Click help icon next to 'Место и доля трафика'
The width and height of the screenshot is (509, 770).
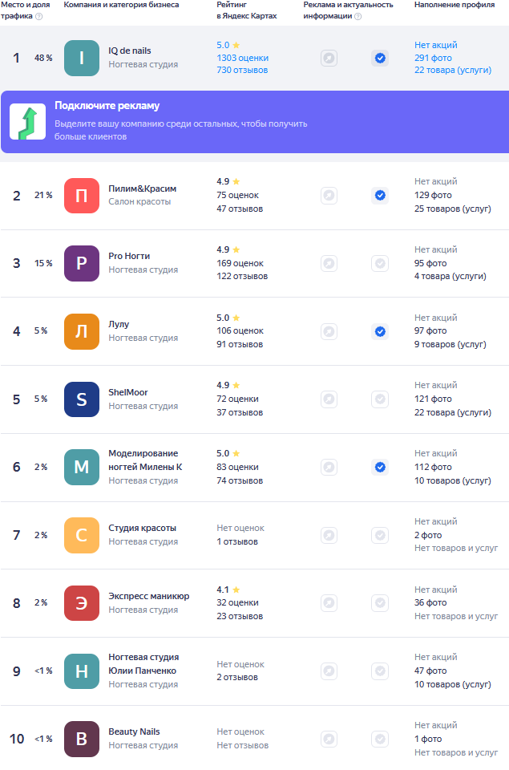(38, 16)
